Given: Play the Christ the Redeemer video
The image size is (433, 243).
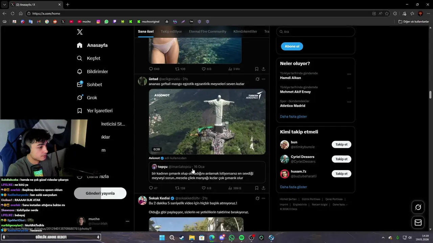Looking at the screenshot, I should click(207, 122).
